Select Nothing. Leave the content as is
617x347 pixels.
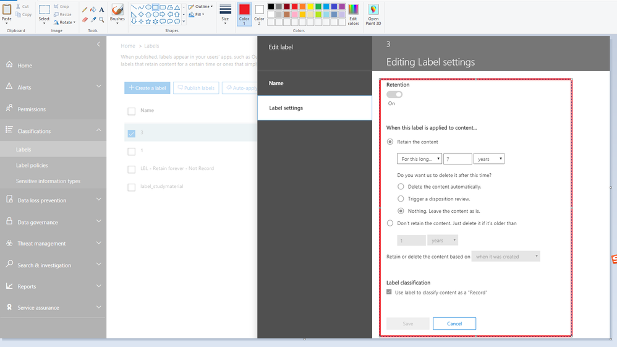pyautogui.click(x=401, y=211)
